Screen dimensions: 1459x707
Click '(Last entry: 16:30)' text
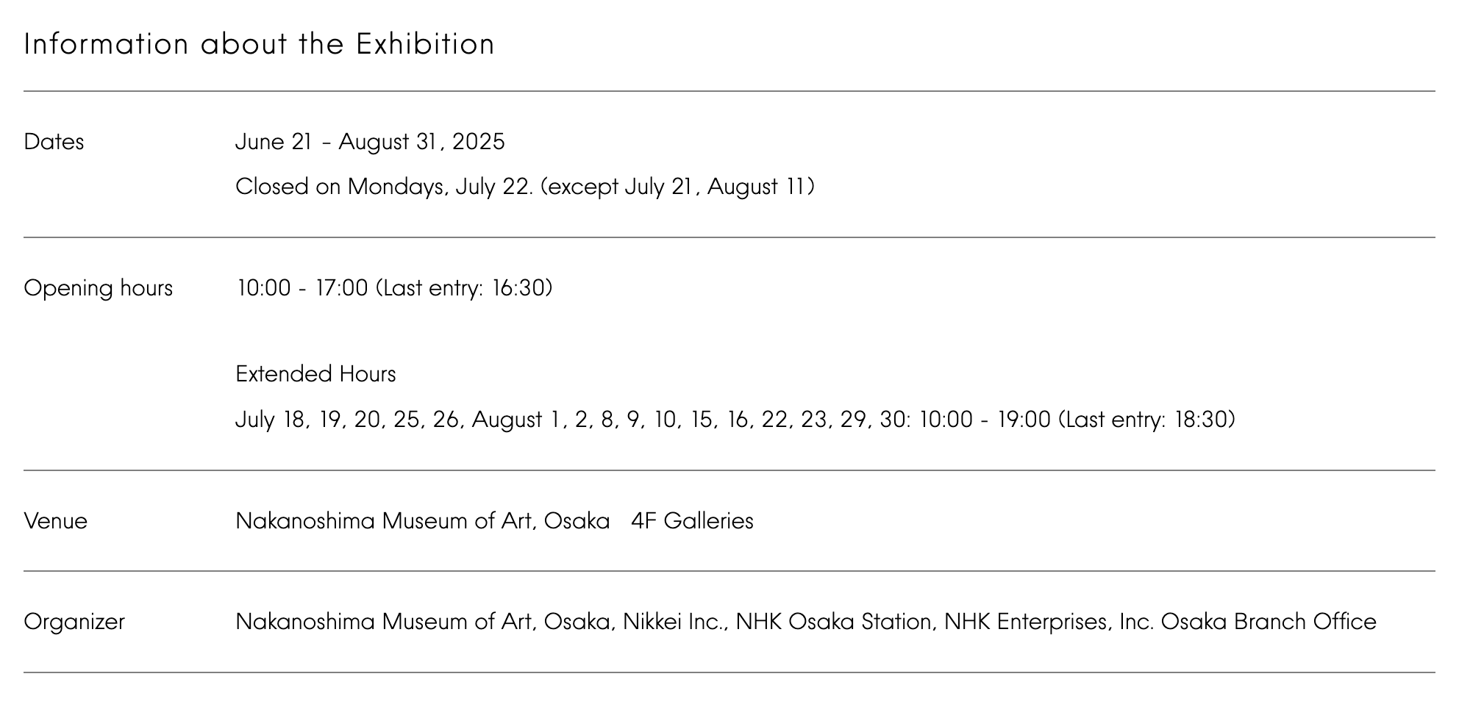464,288
